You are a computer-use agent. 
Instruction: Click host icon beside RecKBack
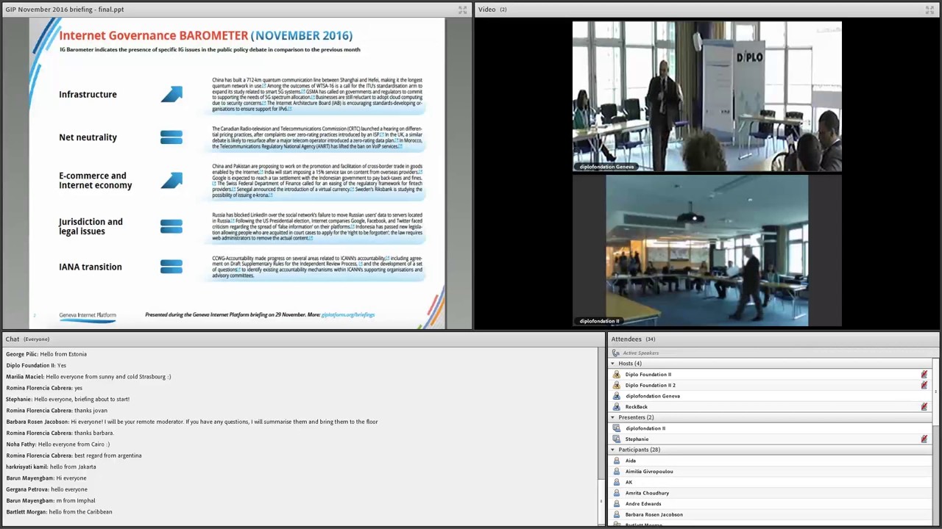[617, 407]
